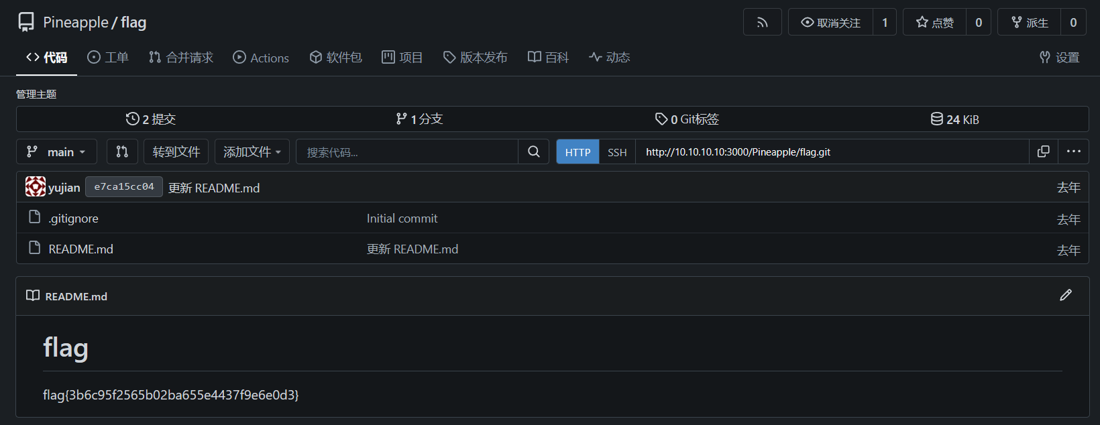Viewport: 1100px width, 425px height.
Task: Open commit e7ca15cc04
Action: click(x=124, y=187)
